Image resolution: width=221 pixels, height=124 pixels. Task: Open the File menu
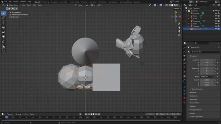click(x=6, y=2)
